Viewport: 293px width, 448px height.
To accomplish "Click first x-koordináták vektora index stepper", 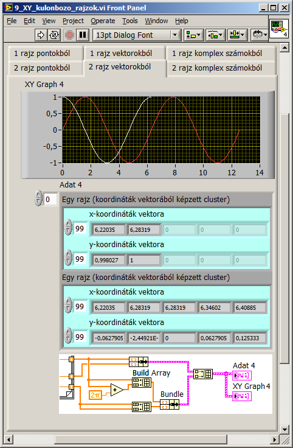I will (68, 228).
